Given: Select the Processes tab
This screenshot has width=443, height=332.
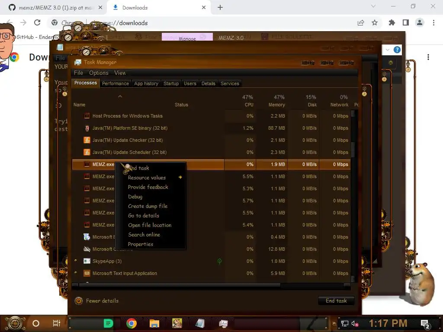Looking at the screenshot, I should tap(85, 83).
